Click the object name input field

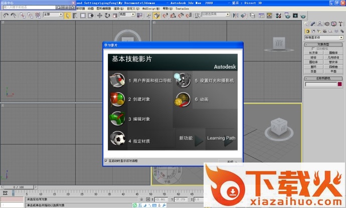tap(321, 84)
